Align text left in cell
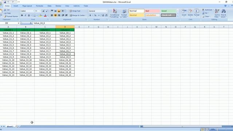The height and width of the screenshot is (131, 233). 52,15
